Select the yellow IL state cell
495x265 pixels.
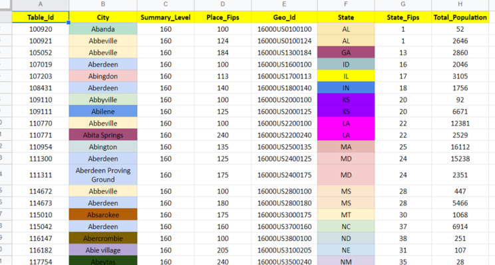346,76
